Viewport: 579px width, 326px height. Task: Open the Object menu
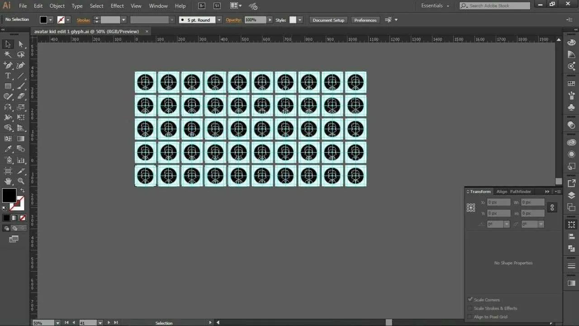pyautogui.click(x=57, y=6)
